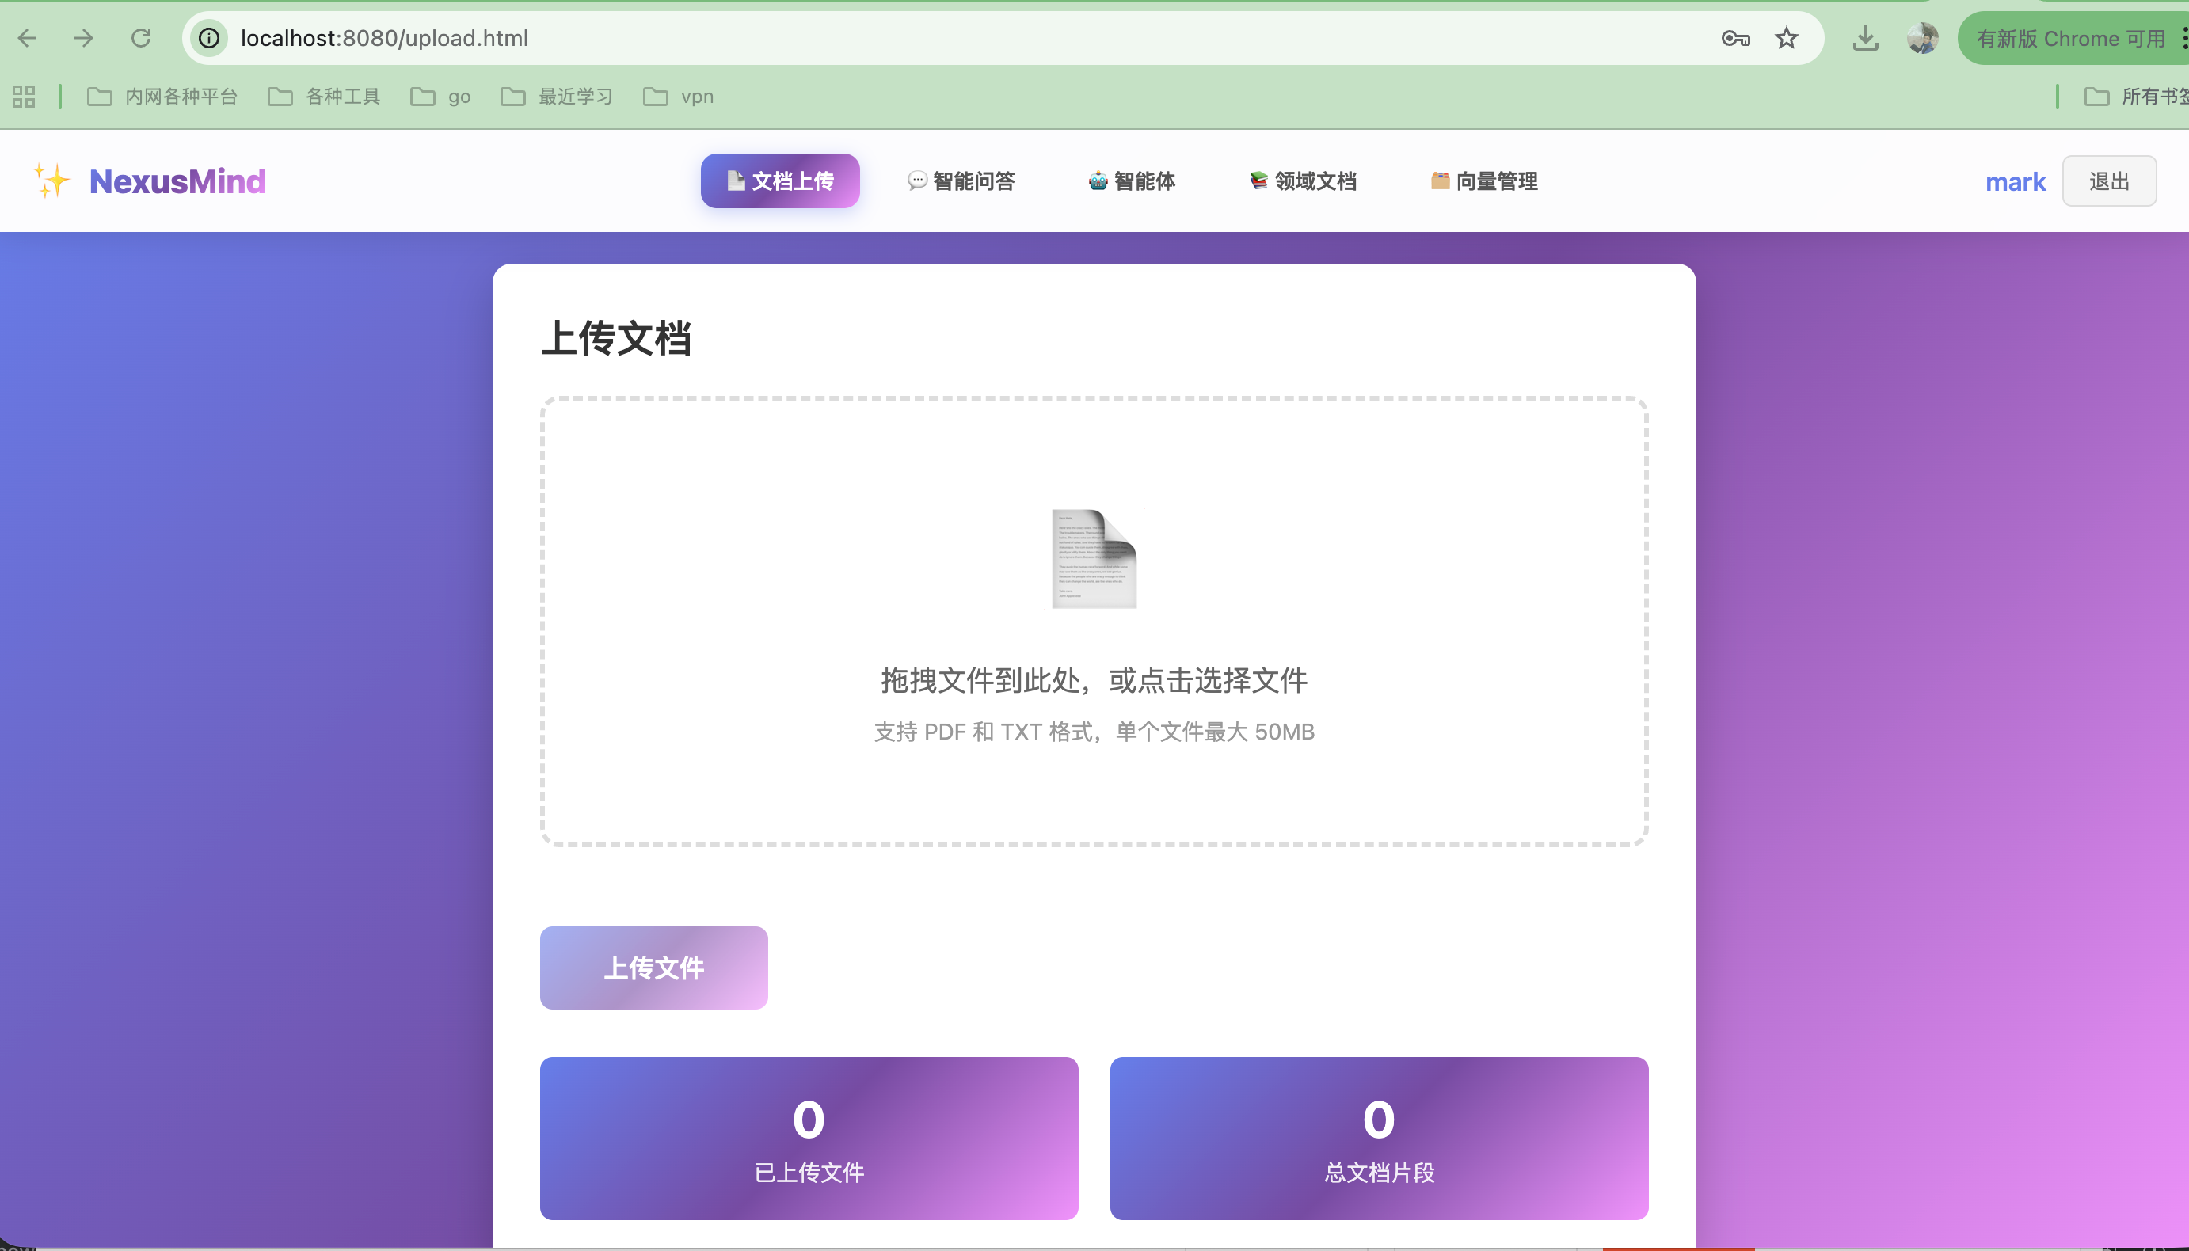Open the Chrome downloads icon

(x=1865, y=38)
